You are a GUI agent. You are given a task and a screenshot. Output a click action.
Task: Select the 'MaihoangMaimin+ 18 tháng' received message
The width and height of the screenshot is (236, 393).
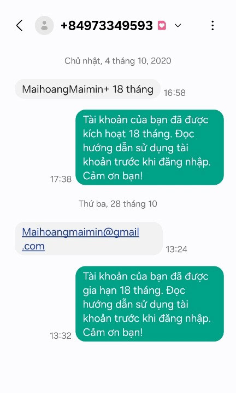[87, 89]
